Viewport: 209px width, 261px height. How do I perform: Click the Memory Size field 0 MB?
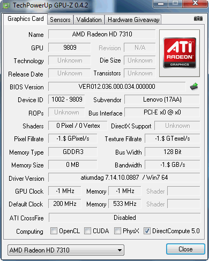[x=73, y=165]
